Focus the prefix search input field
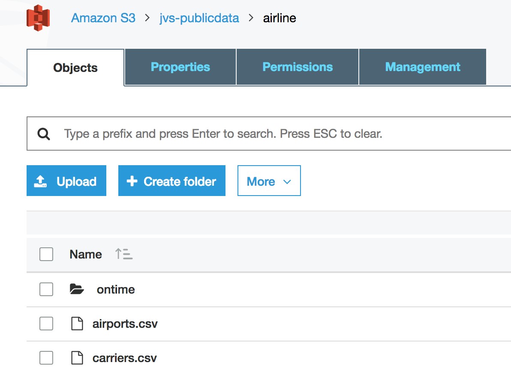Image resolution: width=511 pixels, height=392 pixels. pyautogui.click(x=269, y=134)
